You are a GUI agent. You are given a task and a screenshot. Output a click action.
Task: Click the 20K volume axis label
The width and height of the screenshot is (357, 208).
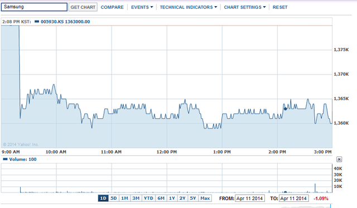point(338,180)
